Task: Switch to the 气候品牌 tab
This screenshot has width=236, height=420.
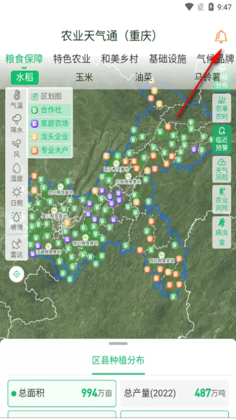Action: (x=216, y=59)
